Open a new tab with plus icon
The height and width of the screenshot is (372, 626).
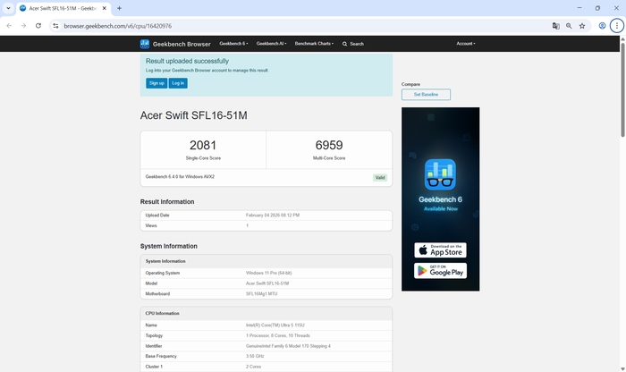coord(119,8)
